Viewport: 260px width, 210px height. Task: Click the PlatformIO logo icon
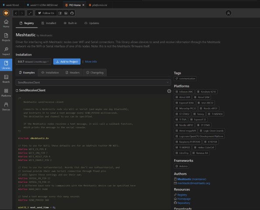click(6, 13)
